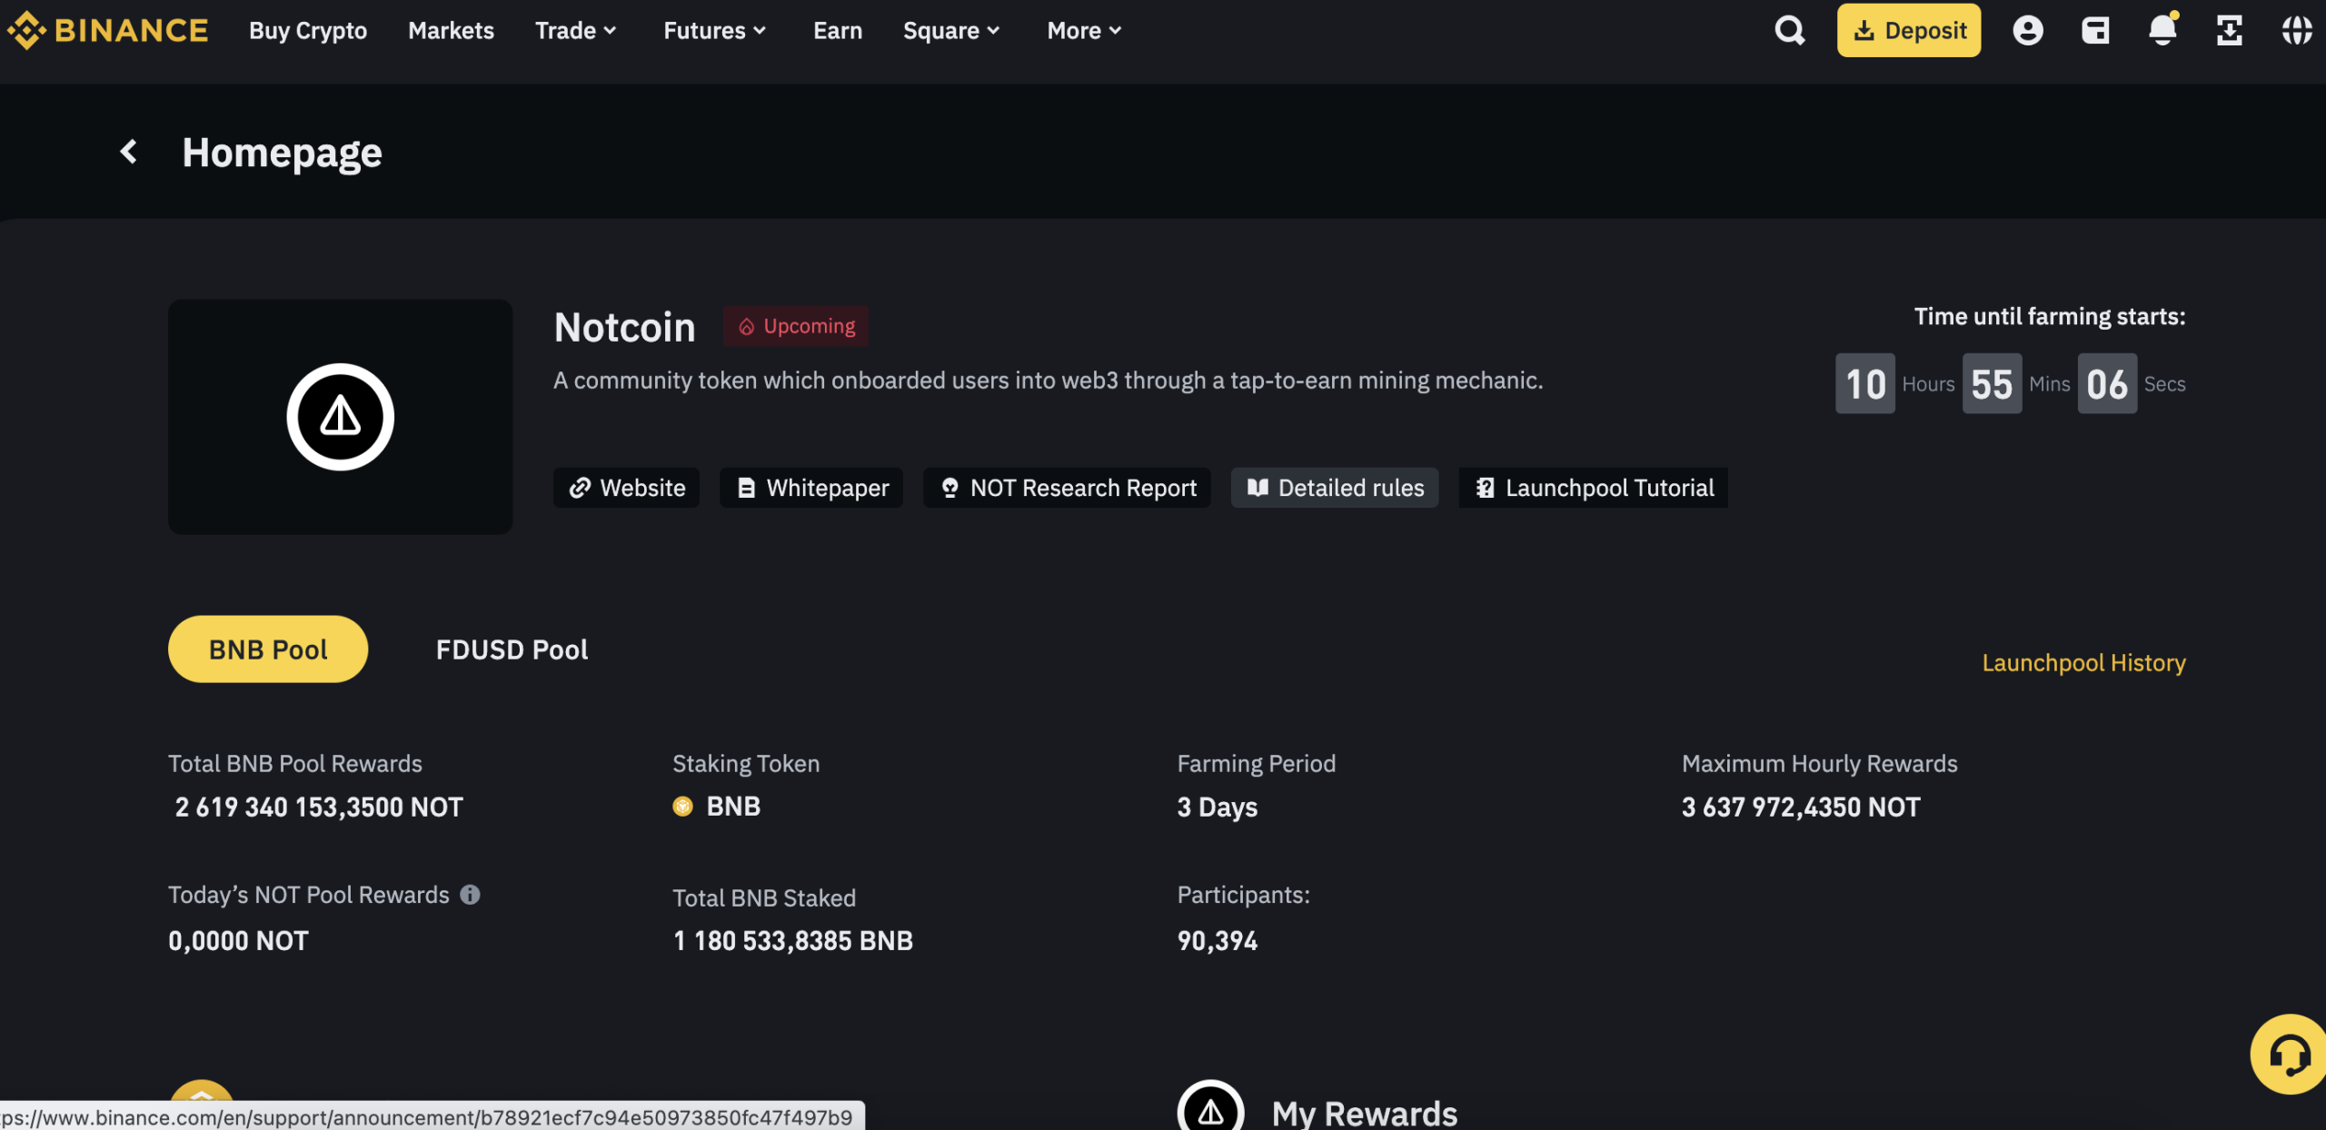Screen dimensions: 2326x1130
Task: Open the Markets menu item
Action: coord(451,30)
